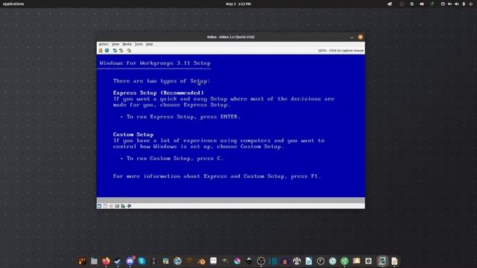Open Skype from the dock

[x=142, y=261]
